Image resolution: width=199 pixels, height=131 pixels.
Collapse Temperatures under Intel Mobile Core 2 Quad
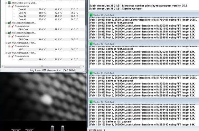pos(9,6)
